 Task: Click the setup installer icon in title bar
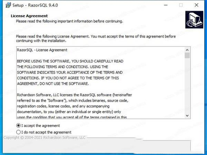point(8,5)
